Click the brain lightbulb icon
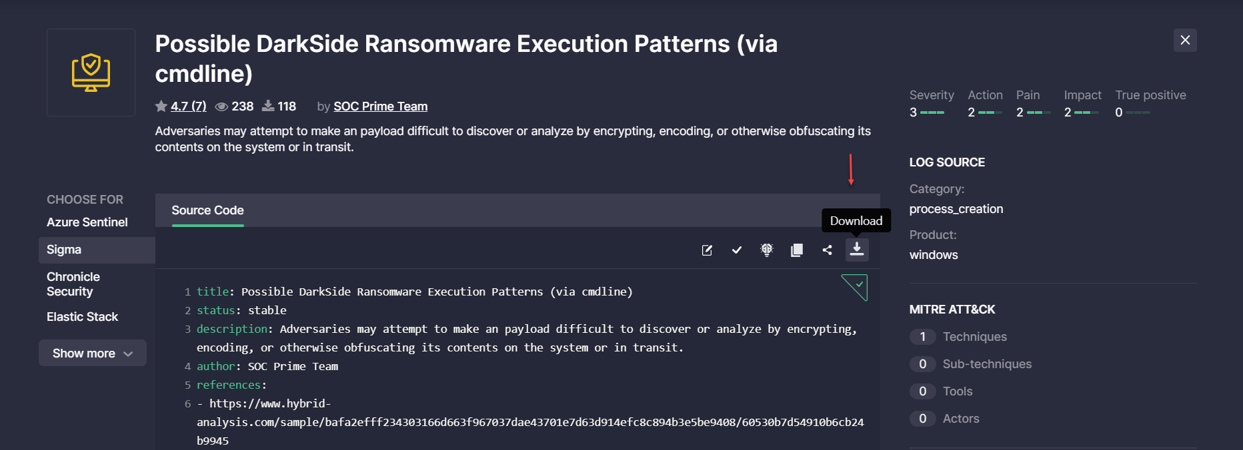 click(x=767, y=250)
